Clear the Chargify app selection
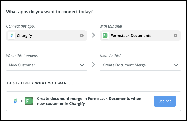 coord(82,36)
